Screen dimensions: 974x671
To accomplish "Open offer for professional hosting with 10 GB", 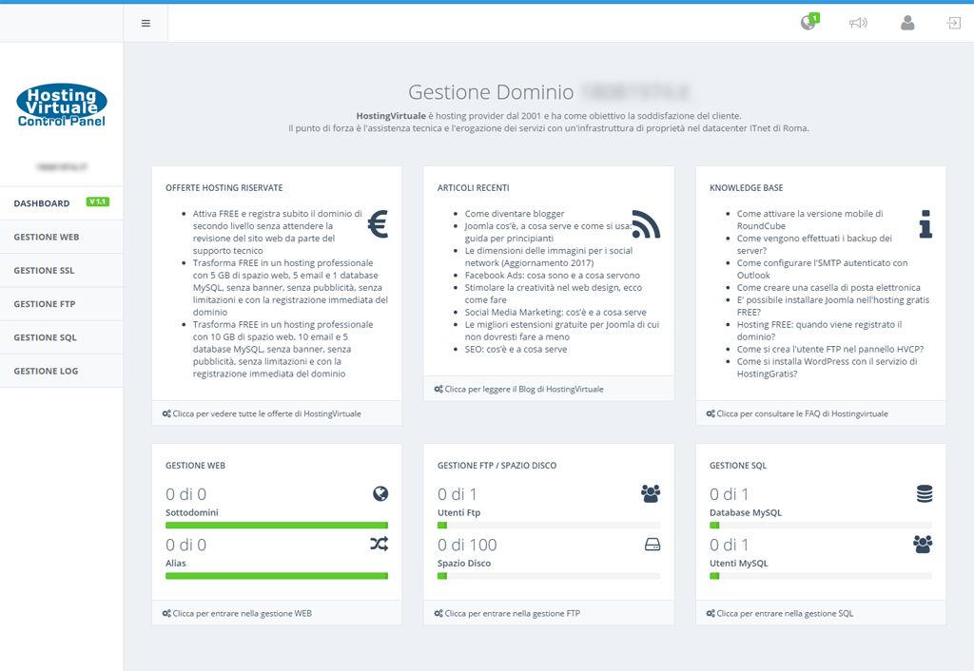I will tap(282, 349).
